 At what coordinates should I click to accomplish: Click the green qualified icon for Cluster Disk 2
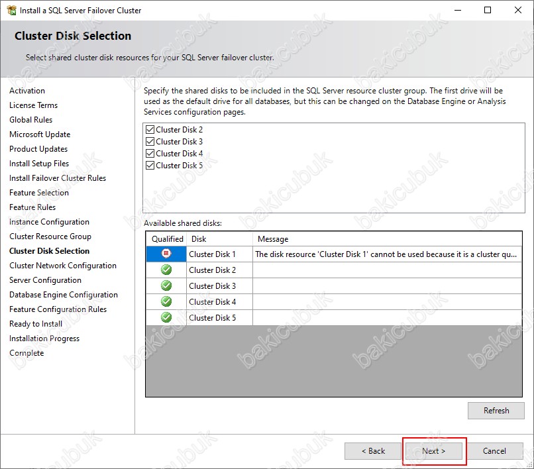(x=166, y=270)
